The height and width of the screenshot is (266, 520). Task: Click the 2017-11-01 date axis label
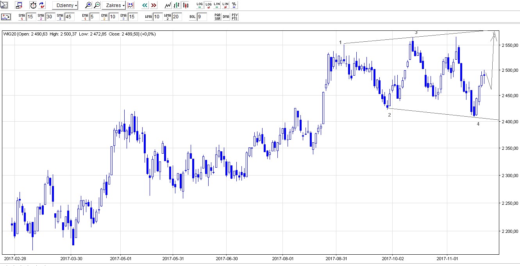447,258
